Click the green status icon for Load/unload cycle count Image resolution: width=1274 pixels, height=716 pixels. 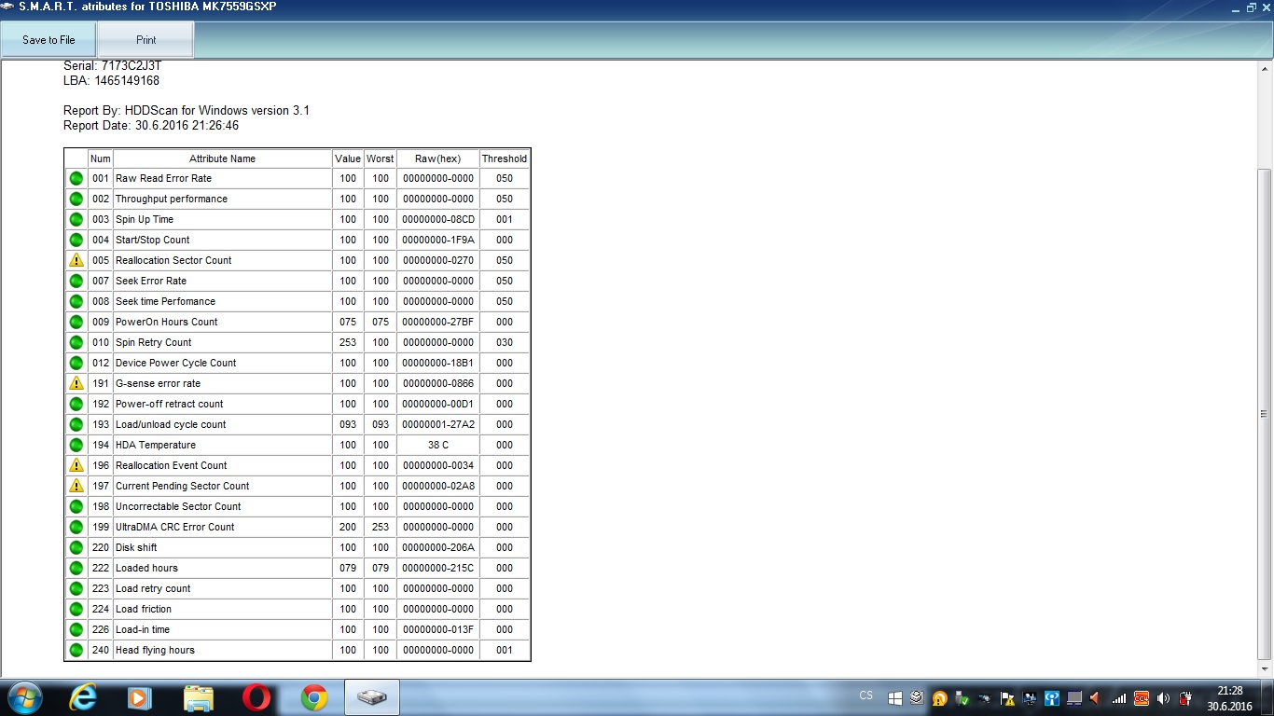click(x=76, y=424)
